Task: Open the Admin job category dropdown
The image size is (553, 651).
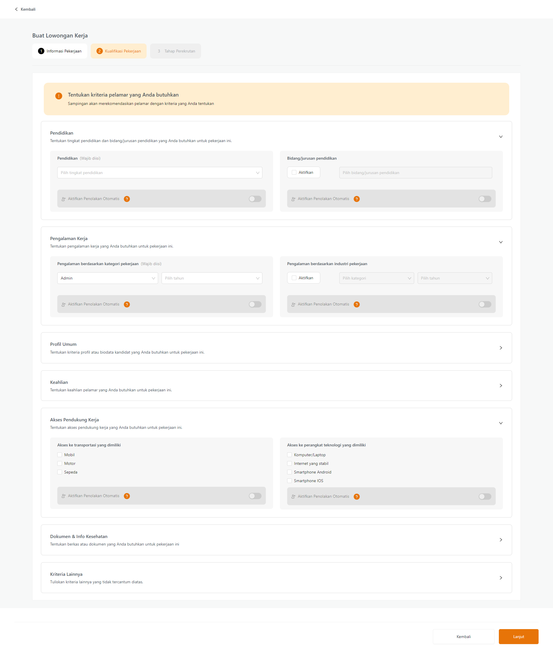Action: tap(107, 278)
